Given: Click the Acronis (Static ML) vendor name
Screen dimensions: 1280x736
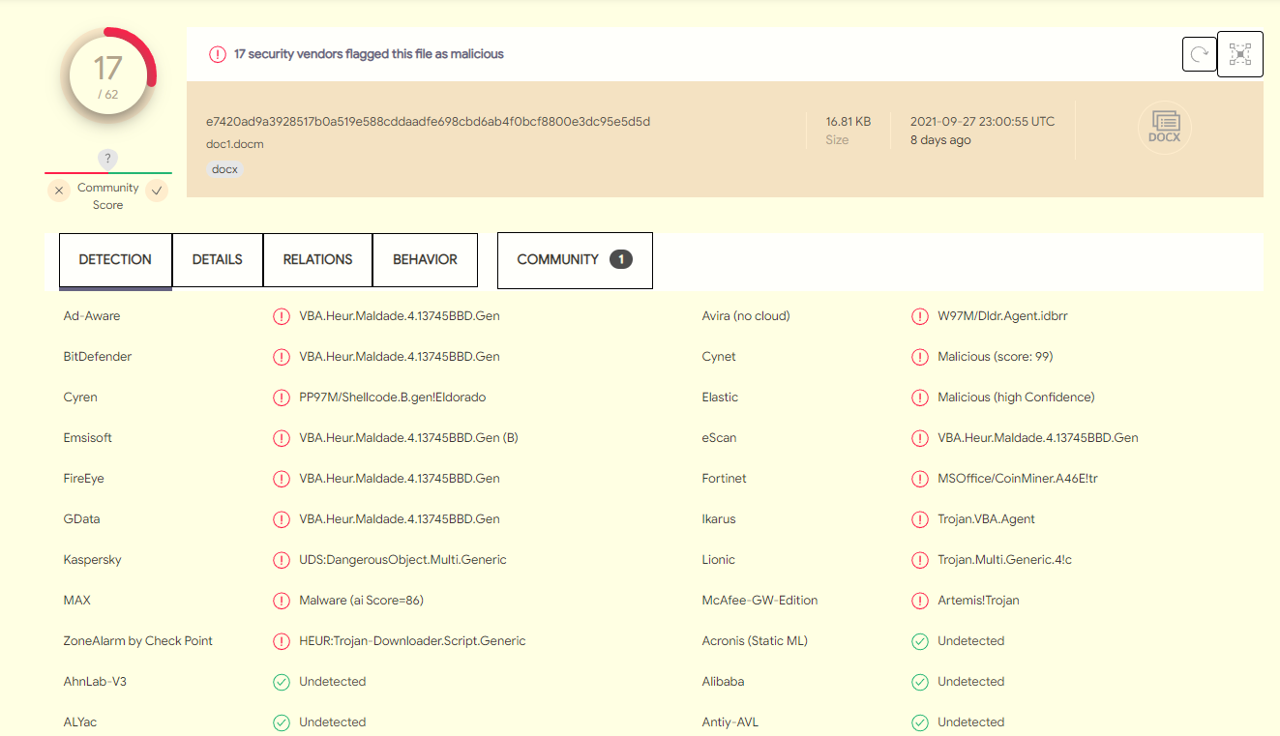Looking at the screenshot, I should tap(755, 641).
